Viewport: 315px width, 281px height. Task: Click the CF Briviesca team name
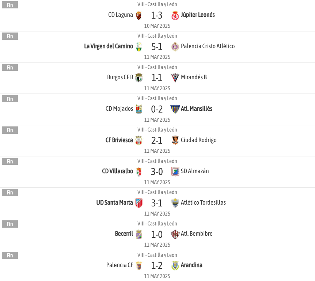[119, 140]
